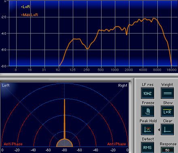Click the right Anti Phase label

pyautogui.click(x=117, y=144)
